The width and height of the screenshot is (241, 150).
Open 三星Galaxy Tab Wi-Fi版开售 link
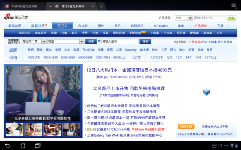pos(109,135)
